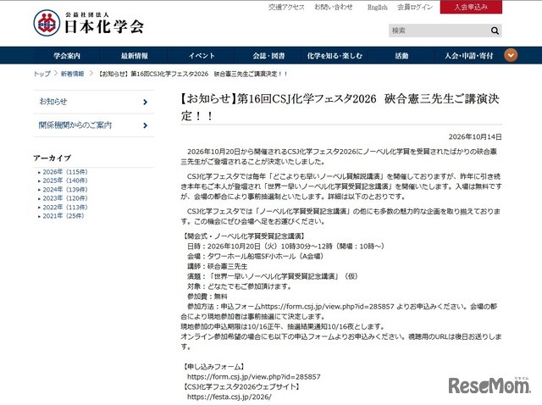Open the 2021年 (25件) archive

[x=64, y=216]
